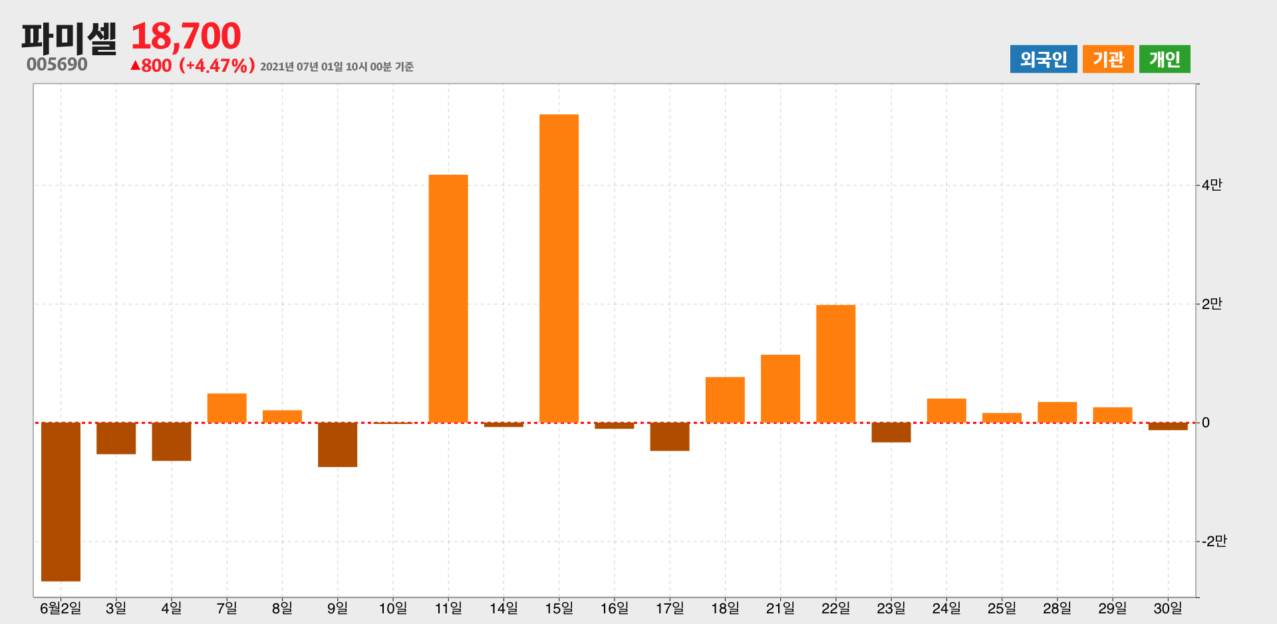Screen dimensions: 1277x624
Task: Click the negative bar for 23일
Action: tap(891, 433)
